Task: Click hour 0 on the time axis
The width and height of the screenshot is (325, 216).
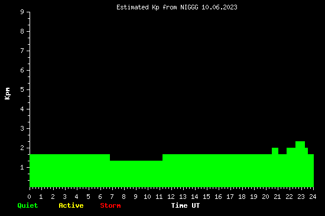Action: tap(30, 197)
